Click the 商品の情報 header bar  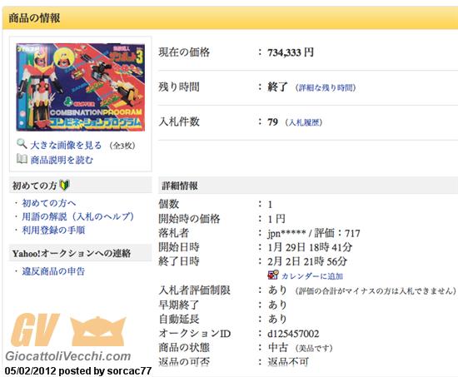[230, 18]
